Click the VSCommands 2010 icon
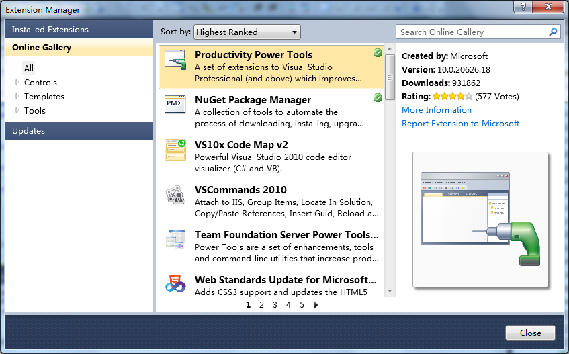The width and height of the screenshot is (569, 354). [x=175, y=195]
